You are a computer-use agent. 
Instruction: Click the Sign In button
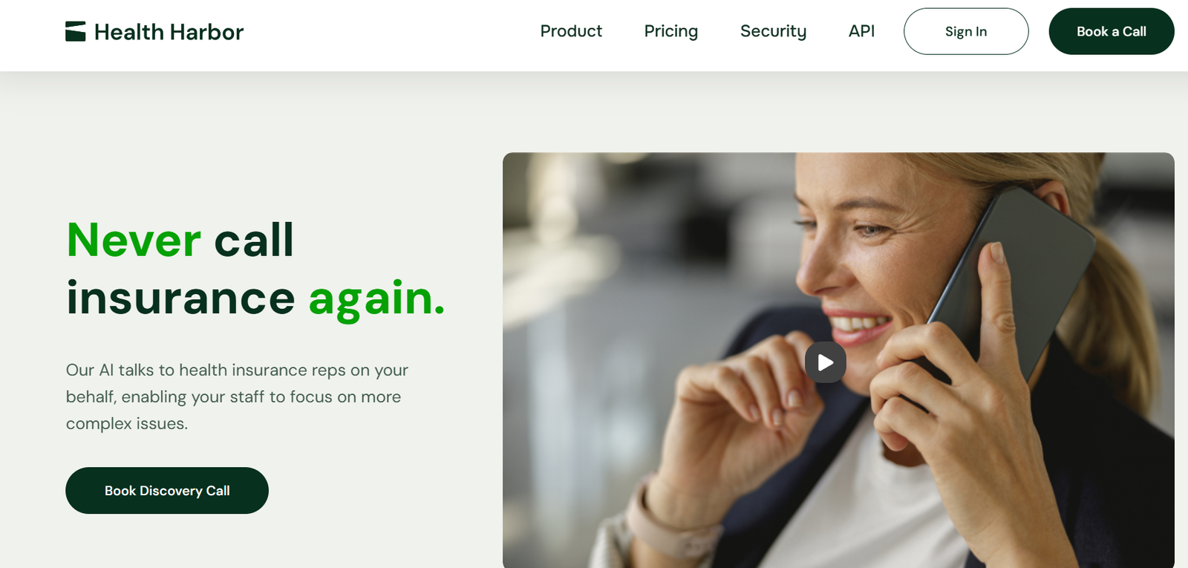(966, 31)
